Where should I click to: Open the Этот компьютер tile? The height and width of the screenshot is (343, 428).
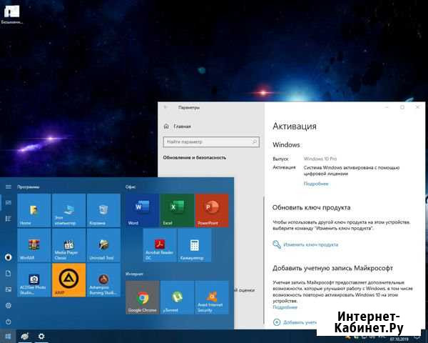68,210
